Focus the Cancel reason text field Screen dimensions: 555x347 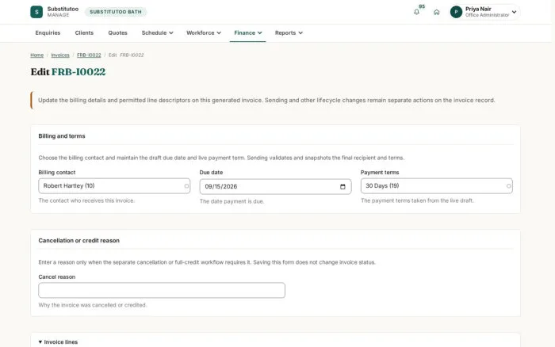click(162, 290)
